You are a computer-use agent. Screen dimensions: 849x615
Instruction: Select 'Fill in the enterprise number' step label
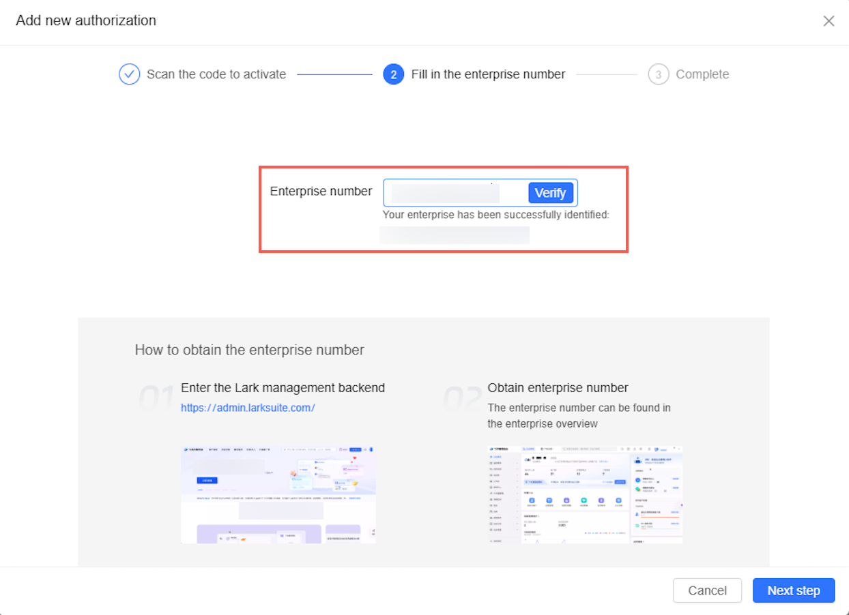tap(488, 74)
